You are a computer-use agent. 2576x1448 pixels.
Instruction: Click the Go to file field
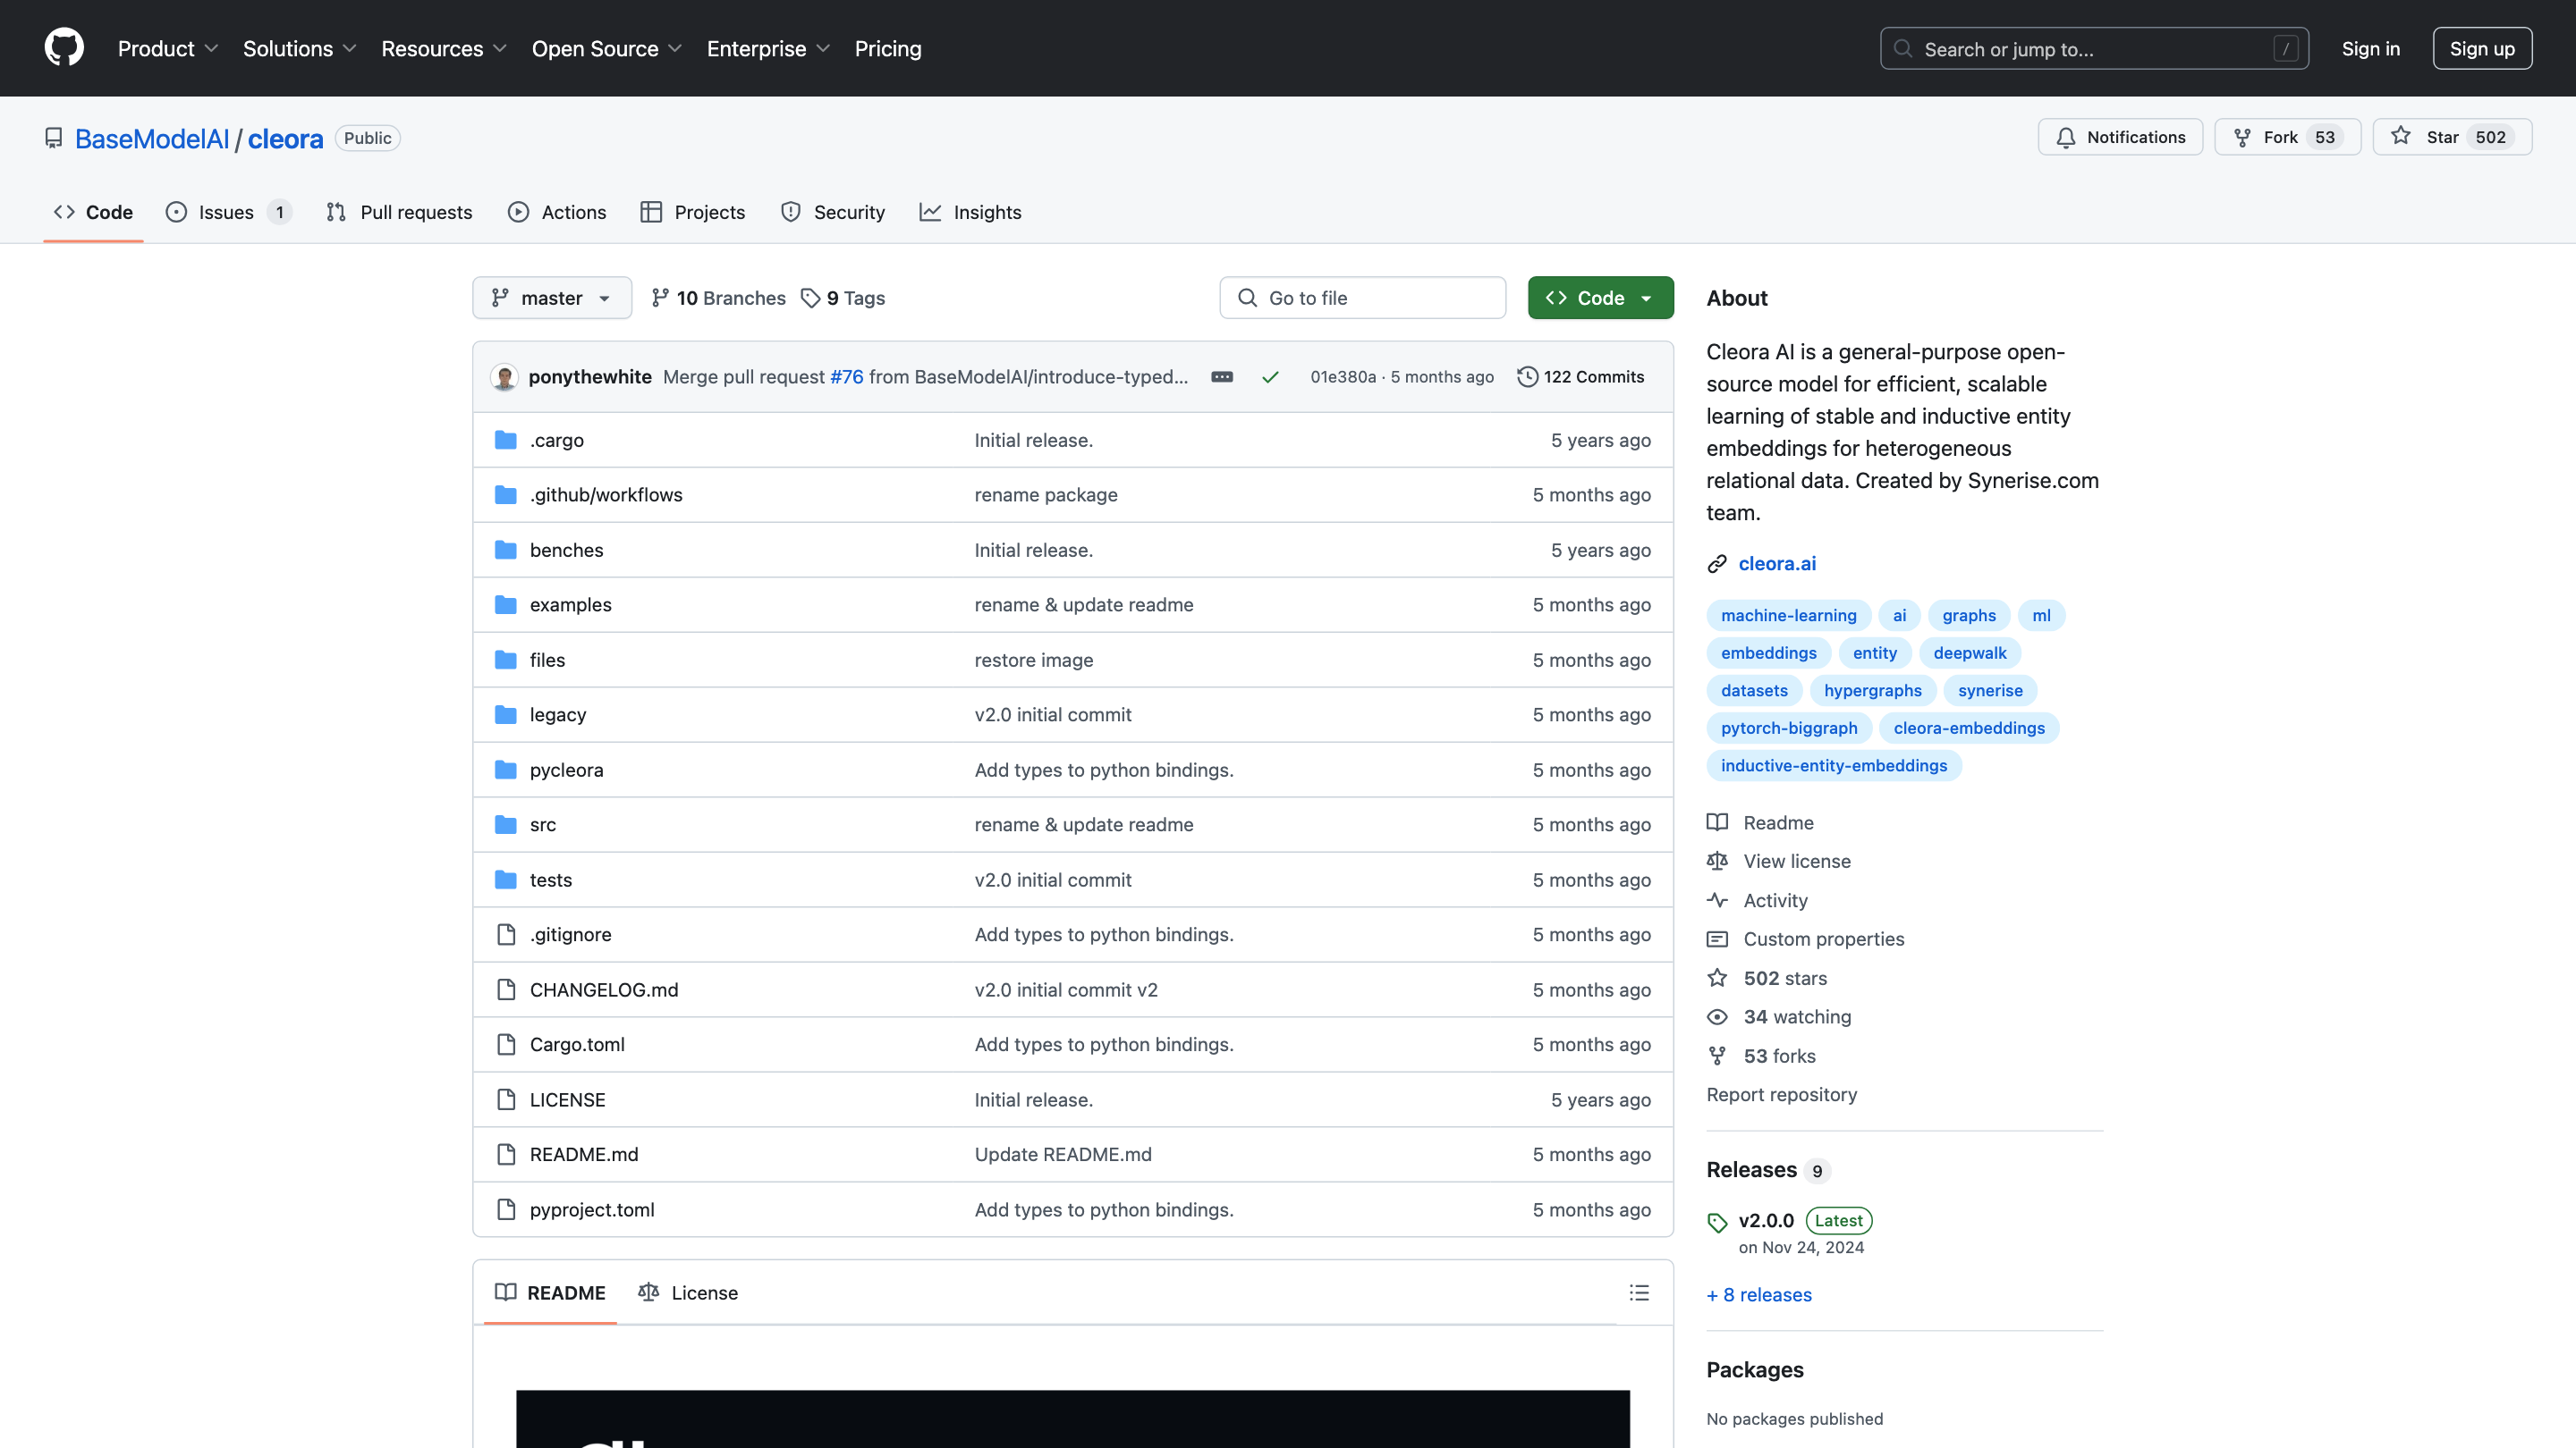(1362, 298)
